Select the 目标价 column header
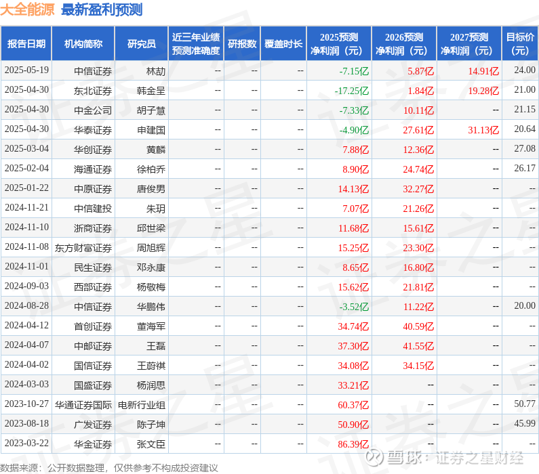The image size is (539, 474). [520, 43]
